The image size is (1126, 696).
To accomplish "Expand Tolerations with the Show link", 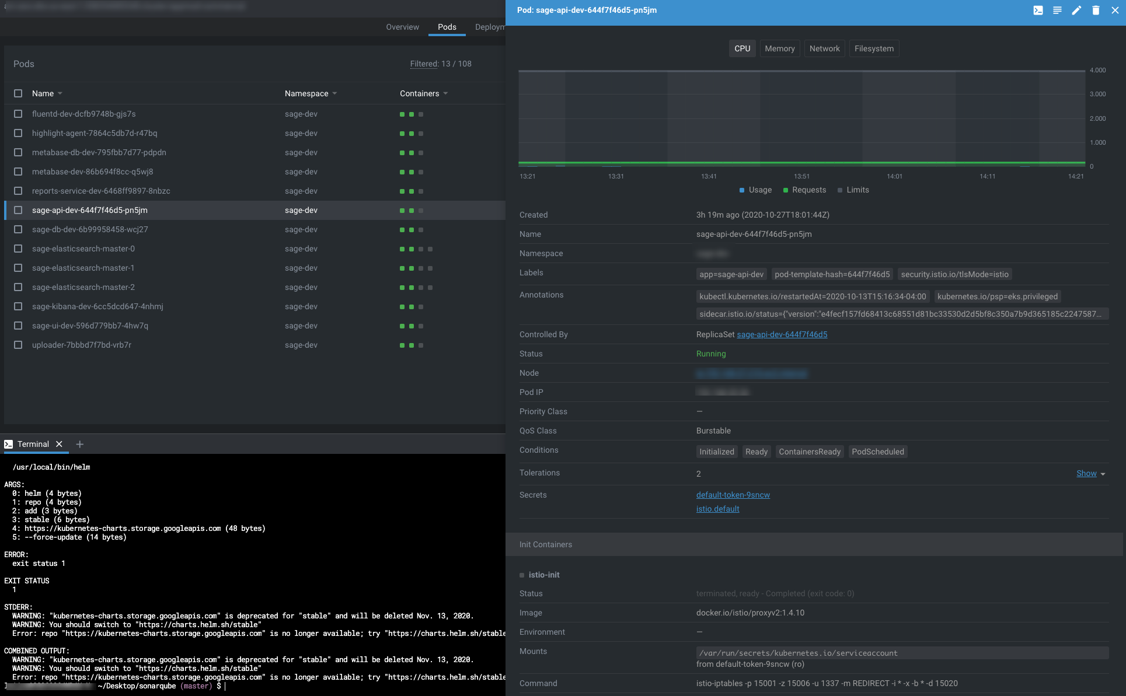I will (1090, 473).
